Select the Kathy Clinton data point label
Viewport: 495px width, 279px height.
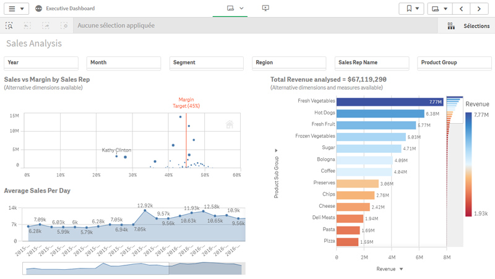click(116, 150)
